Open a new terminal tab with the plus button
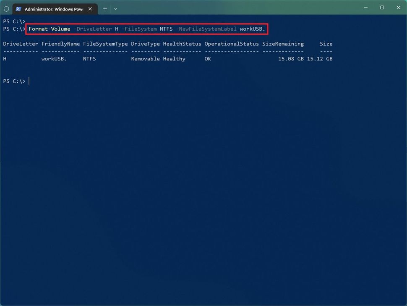The image size is (407, 306). pyautogui.click(x=105, y=8)
